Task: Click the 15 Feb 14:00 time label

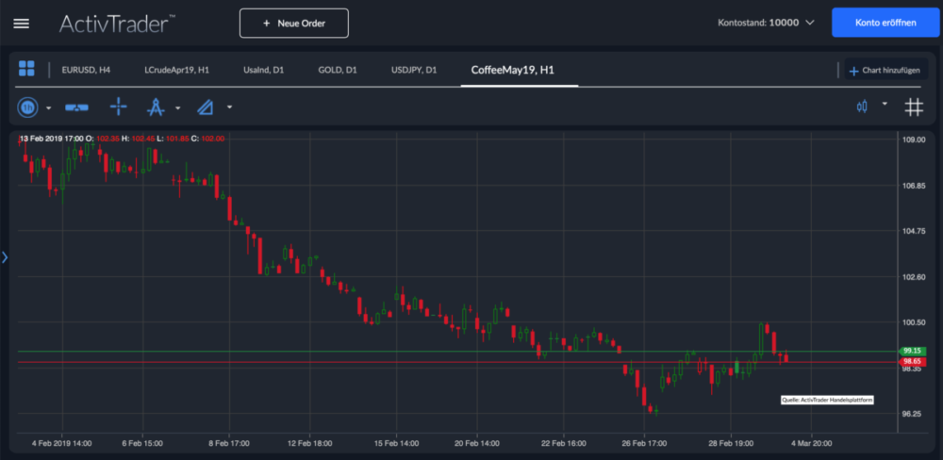Action: click(x=396, y=443)
